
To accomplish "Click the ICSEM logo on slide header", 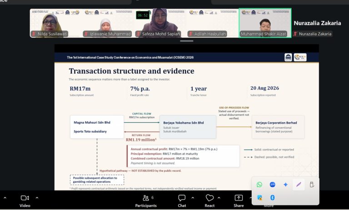I will pos(300,57).
